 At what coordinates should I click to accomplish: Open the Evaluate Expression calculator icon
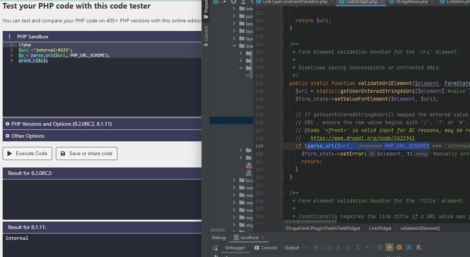pyautogui.click(x=379, y=247)
